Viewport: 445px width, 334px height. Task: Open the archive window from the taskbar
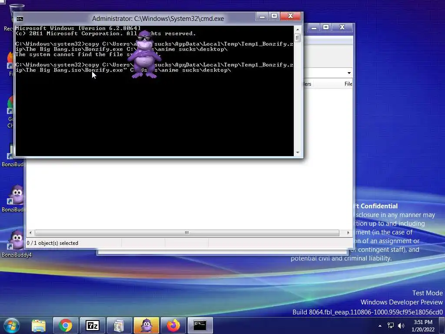point(120,325)
